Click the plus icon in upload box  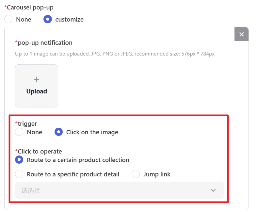(x=37, y=79)
